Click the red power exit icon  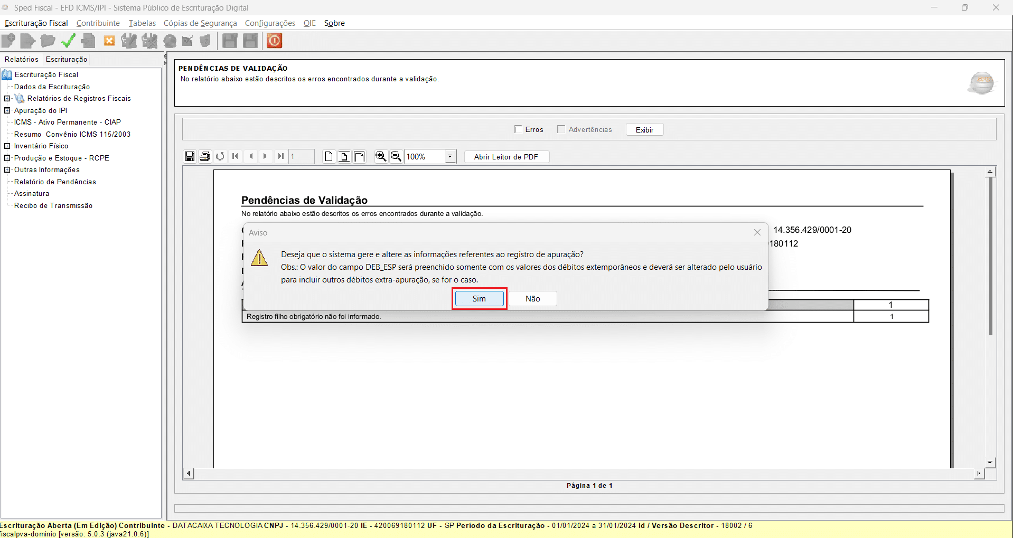274,41
